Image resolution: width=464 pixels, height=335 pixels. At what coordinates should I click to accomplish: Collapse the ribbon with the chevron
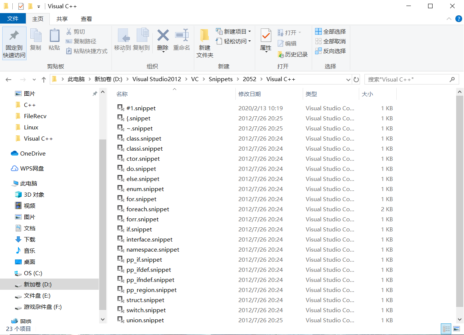click(x=449, y=19)
